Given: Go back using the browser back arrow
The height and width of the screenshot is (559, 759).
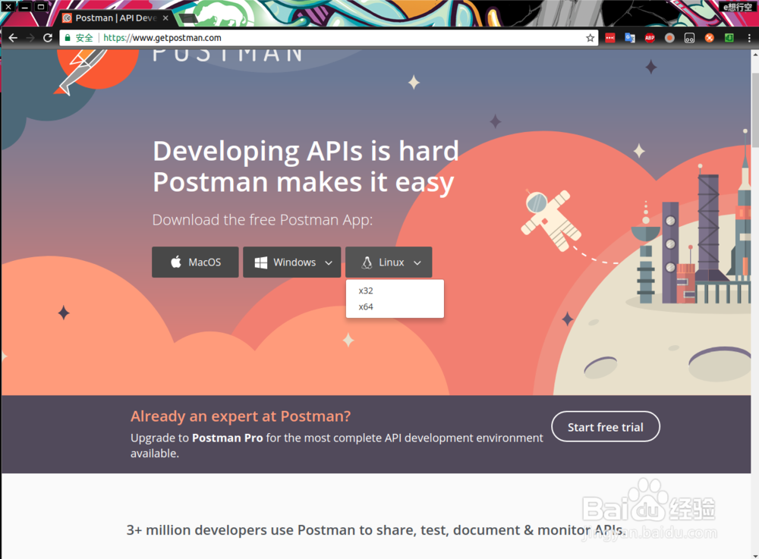Looking at the screenshot, I should pyautogui.click(x=13, y=38).
